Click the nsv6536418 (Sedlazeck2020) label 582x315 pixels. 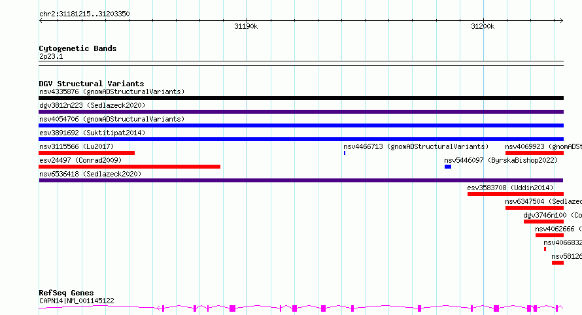point(90,174)
